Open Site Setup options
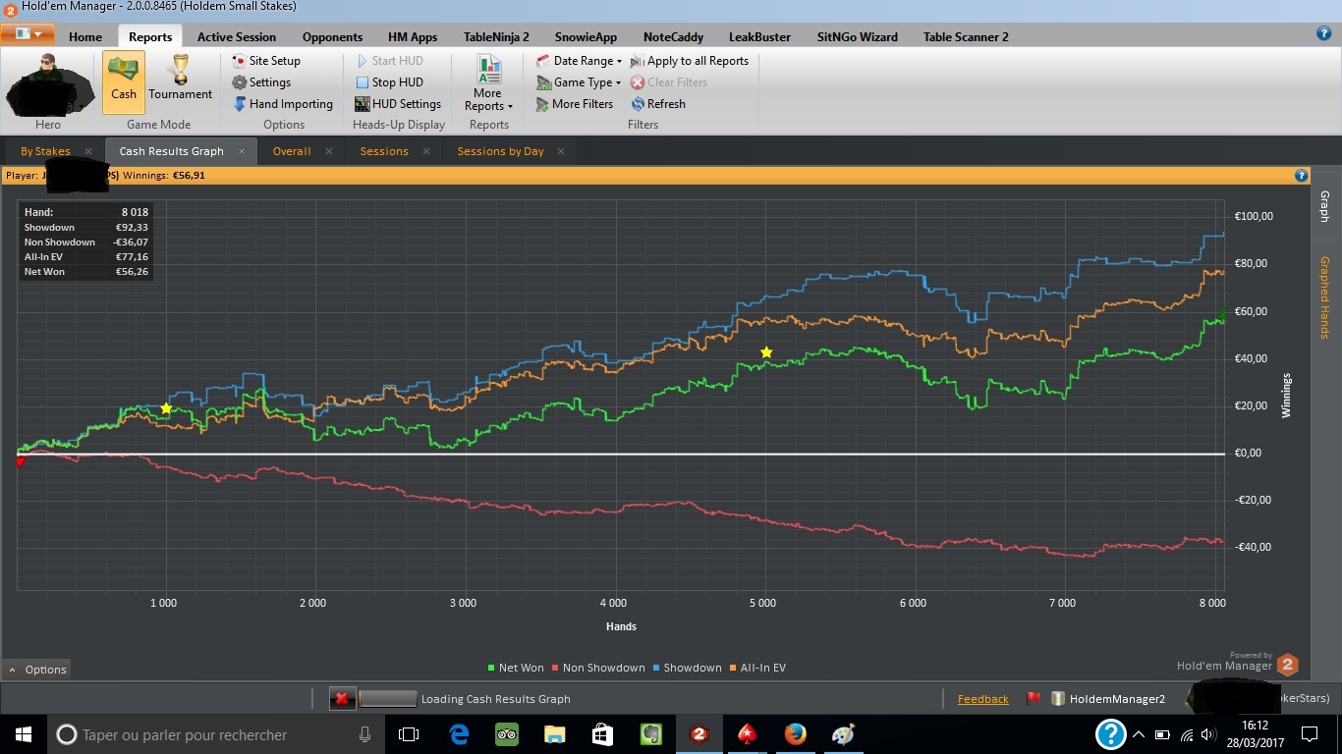This screenshot has width=1342, height=754. pos(266,61)
